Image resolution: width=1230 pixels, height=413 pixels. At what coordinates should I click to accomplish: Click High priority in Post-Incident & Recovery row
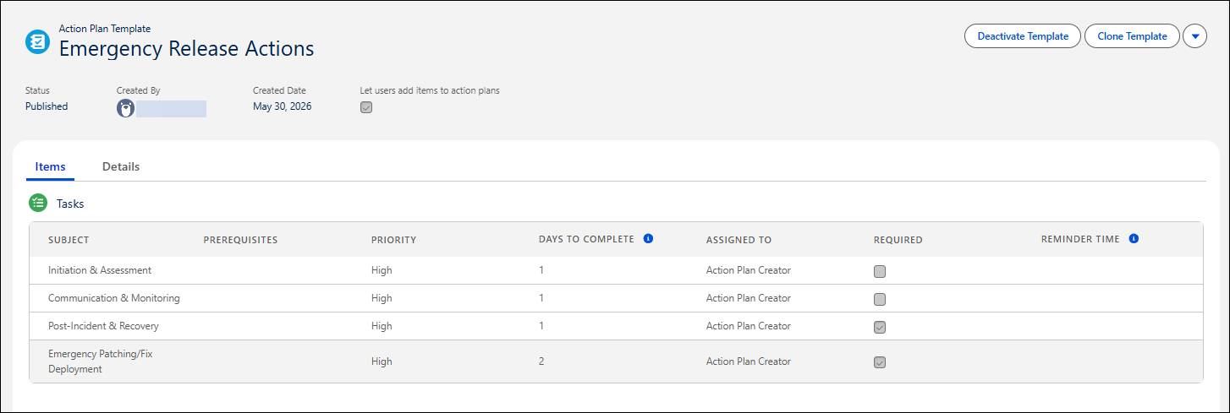tap(382, 326)
